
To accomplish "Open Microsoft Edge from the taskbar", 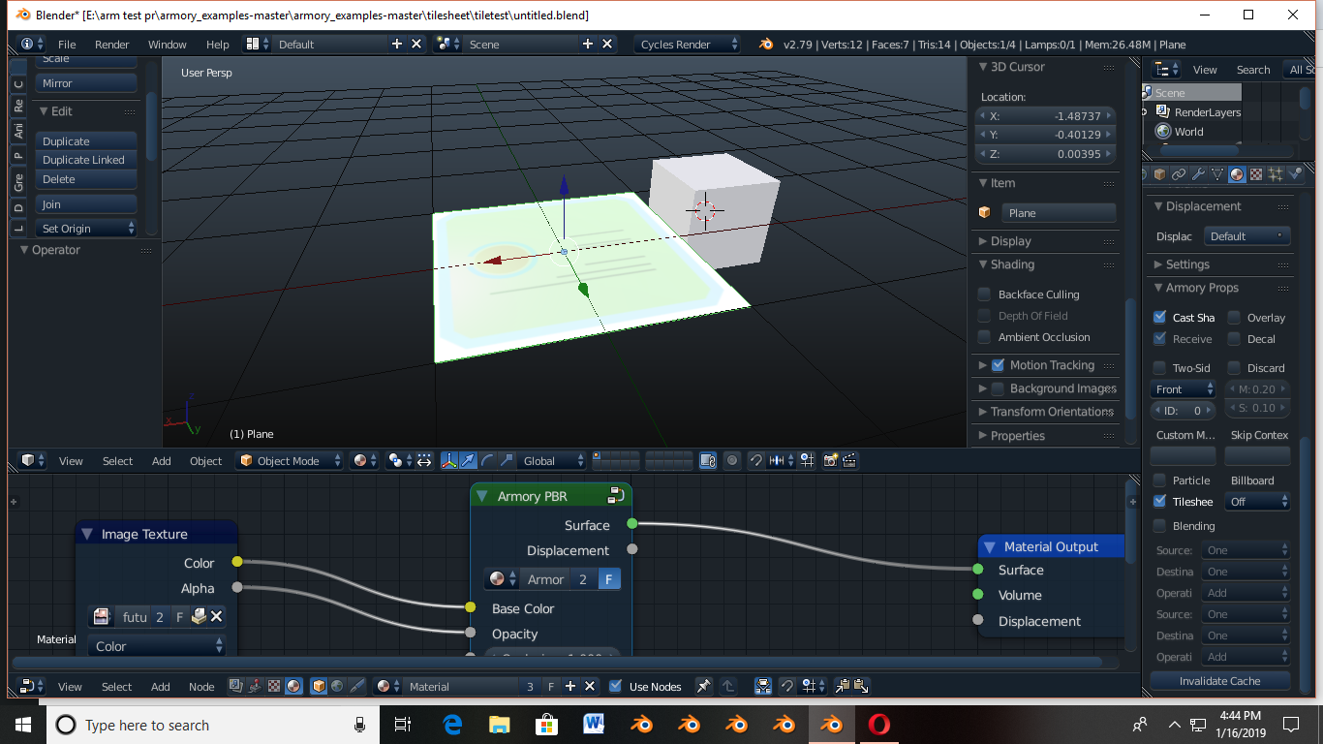I will tap(452, 725).
